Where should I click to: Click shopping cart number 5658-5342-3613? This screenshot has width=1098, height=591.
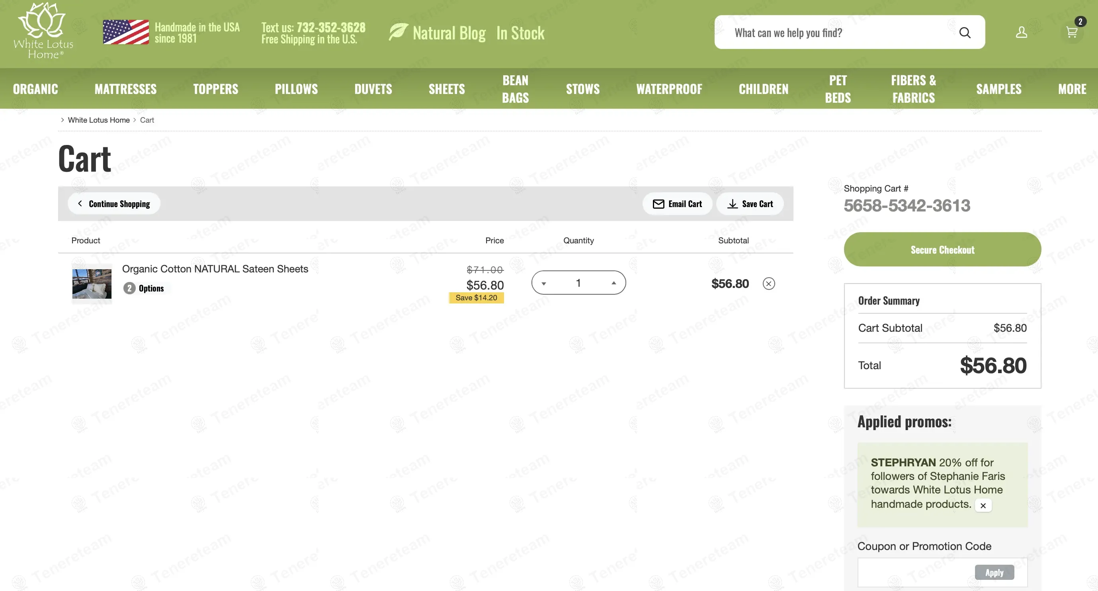coord(907,205)
